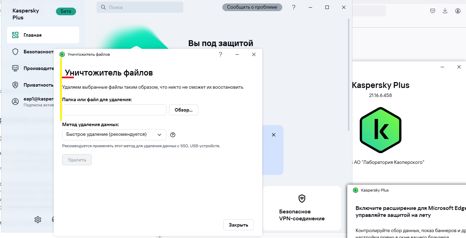Minimize the Уничтожитель файлов dialog
The width and height of the screenshot is (466, 238).
pyautogui.click(x=237, y=54)
